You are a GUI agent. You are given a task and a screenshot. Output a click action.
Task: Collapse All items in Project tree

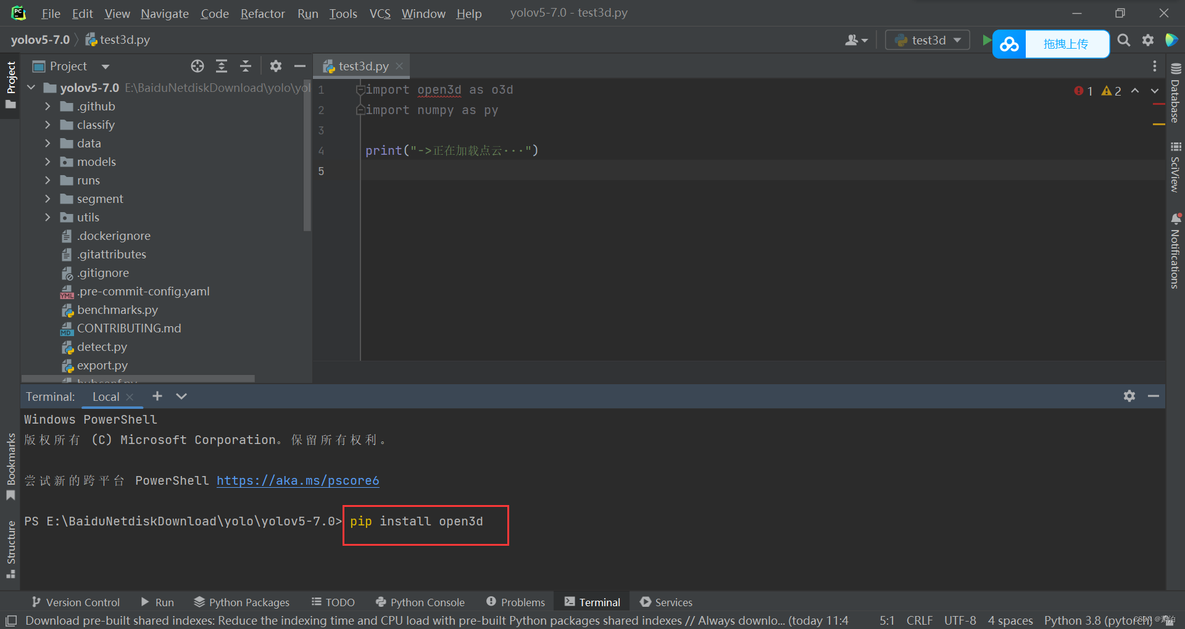tap(245, 66)
